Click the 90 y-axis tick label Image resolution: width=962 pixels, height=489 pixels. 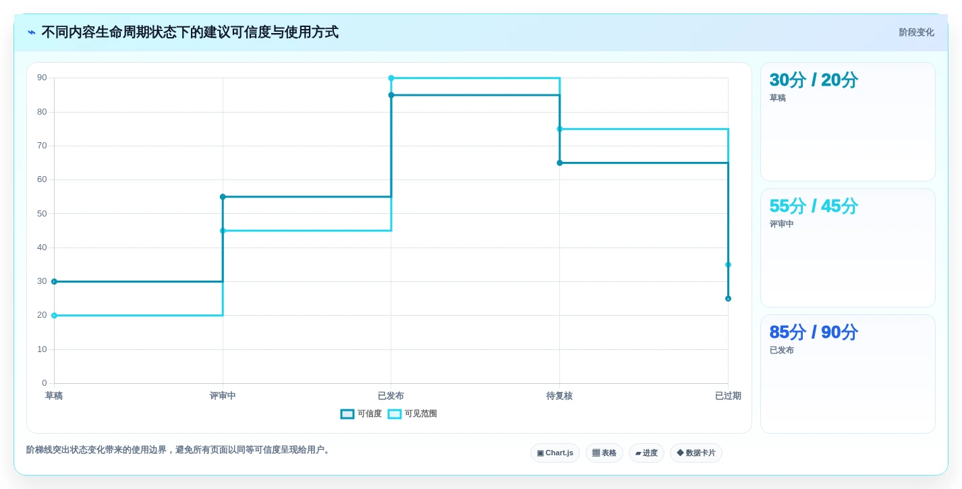click(42, 78)
